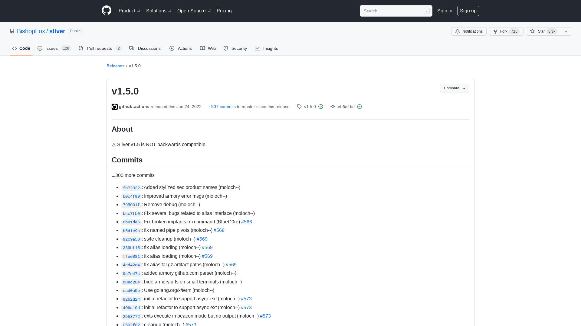The width and height of the screenshot is (581, 326).
Task: Click the Sign up button
Action: click(468, 11)
